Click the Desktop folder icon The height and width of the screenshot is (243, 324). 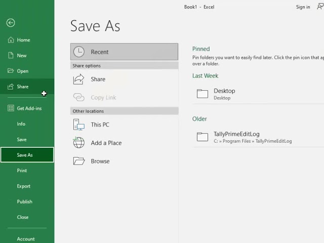point(202,94)
